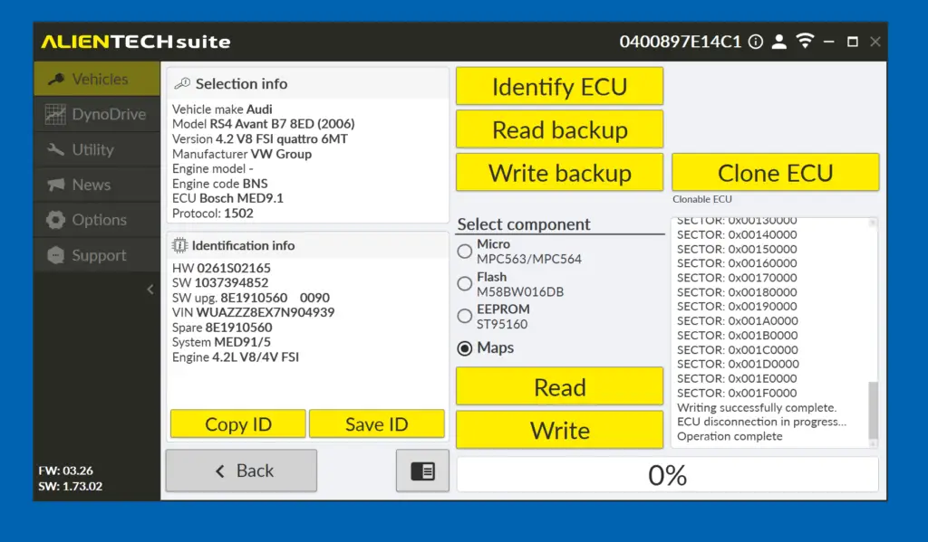This screenshot has height=542, width=928.
Task: Click the Engine 4.2L V8/4V FSI line
Action: point(236,357)
